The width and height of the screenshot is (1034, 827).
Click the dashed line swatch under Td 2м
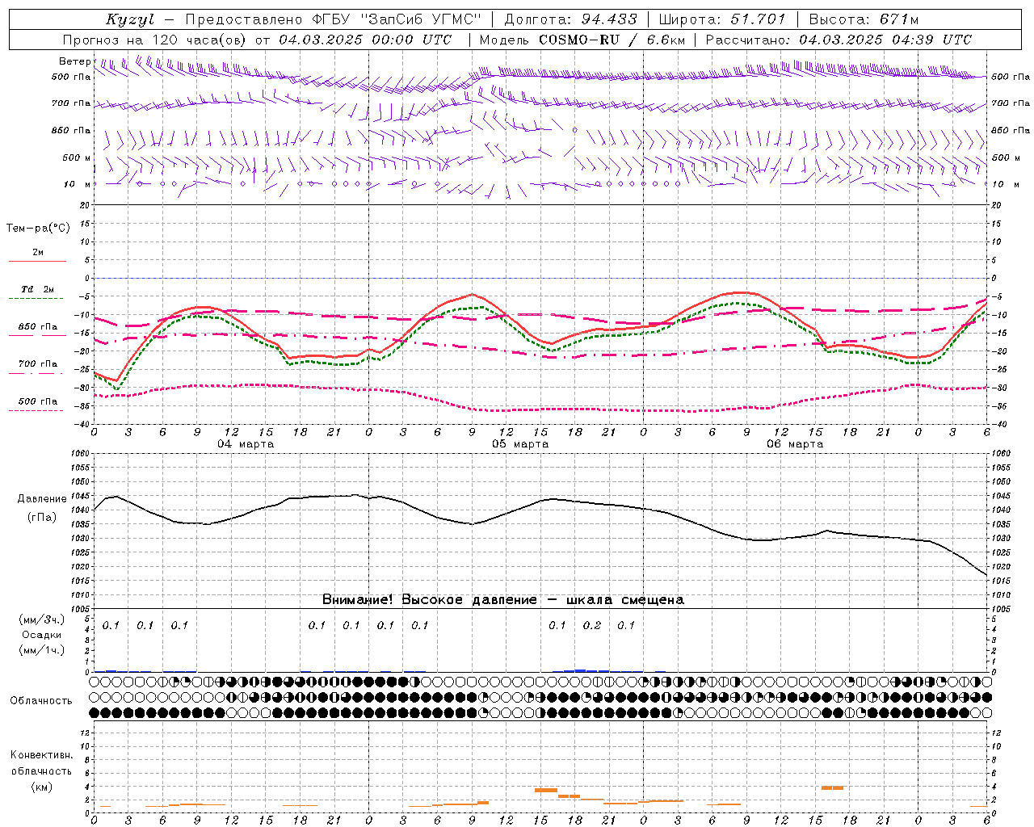coord(36,299)
